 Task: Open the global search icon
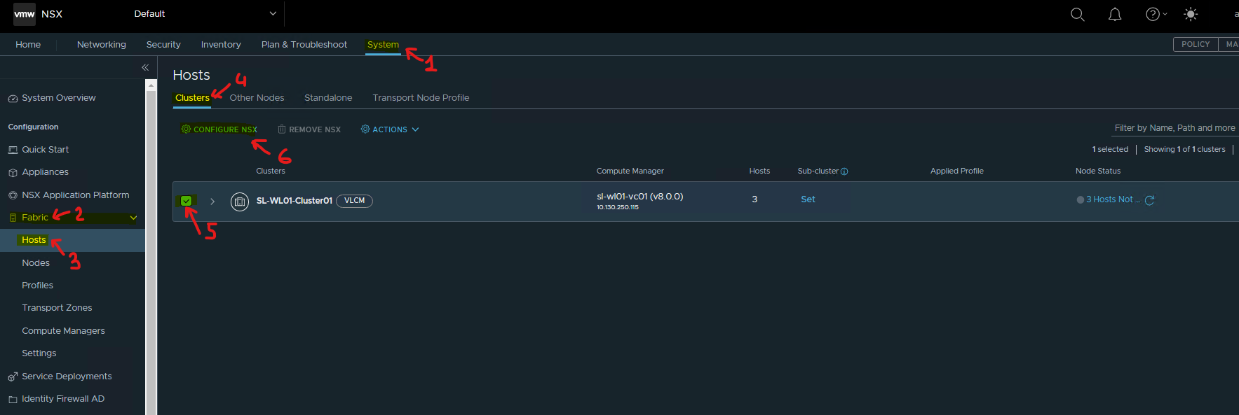1078,14
